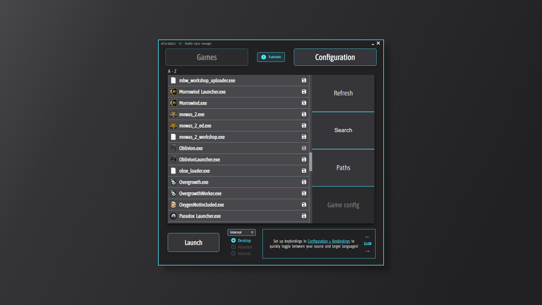542x305 pixels.
Task: Click the info icon on the Tutorials button
Action: 263,57
